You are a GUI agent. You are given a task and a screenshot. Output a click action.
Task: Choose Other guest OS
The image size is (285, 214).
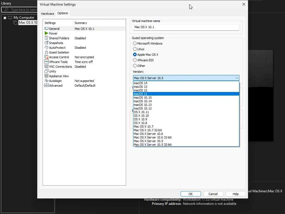click(x=135, y=66)
